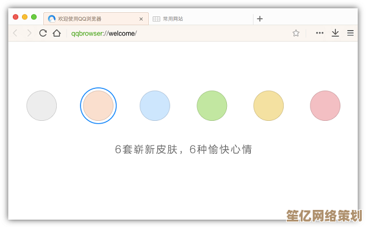Screen dimensions: 366x227
Task: Open the home page
Action: [57, 33]
